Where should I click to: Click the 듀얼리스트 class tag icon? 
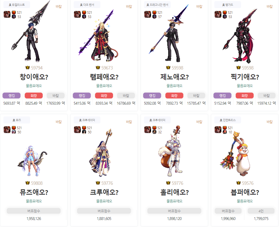[x=10, y=5]
